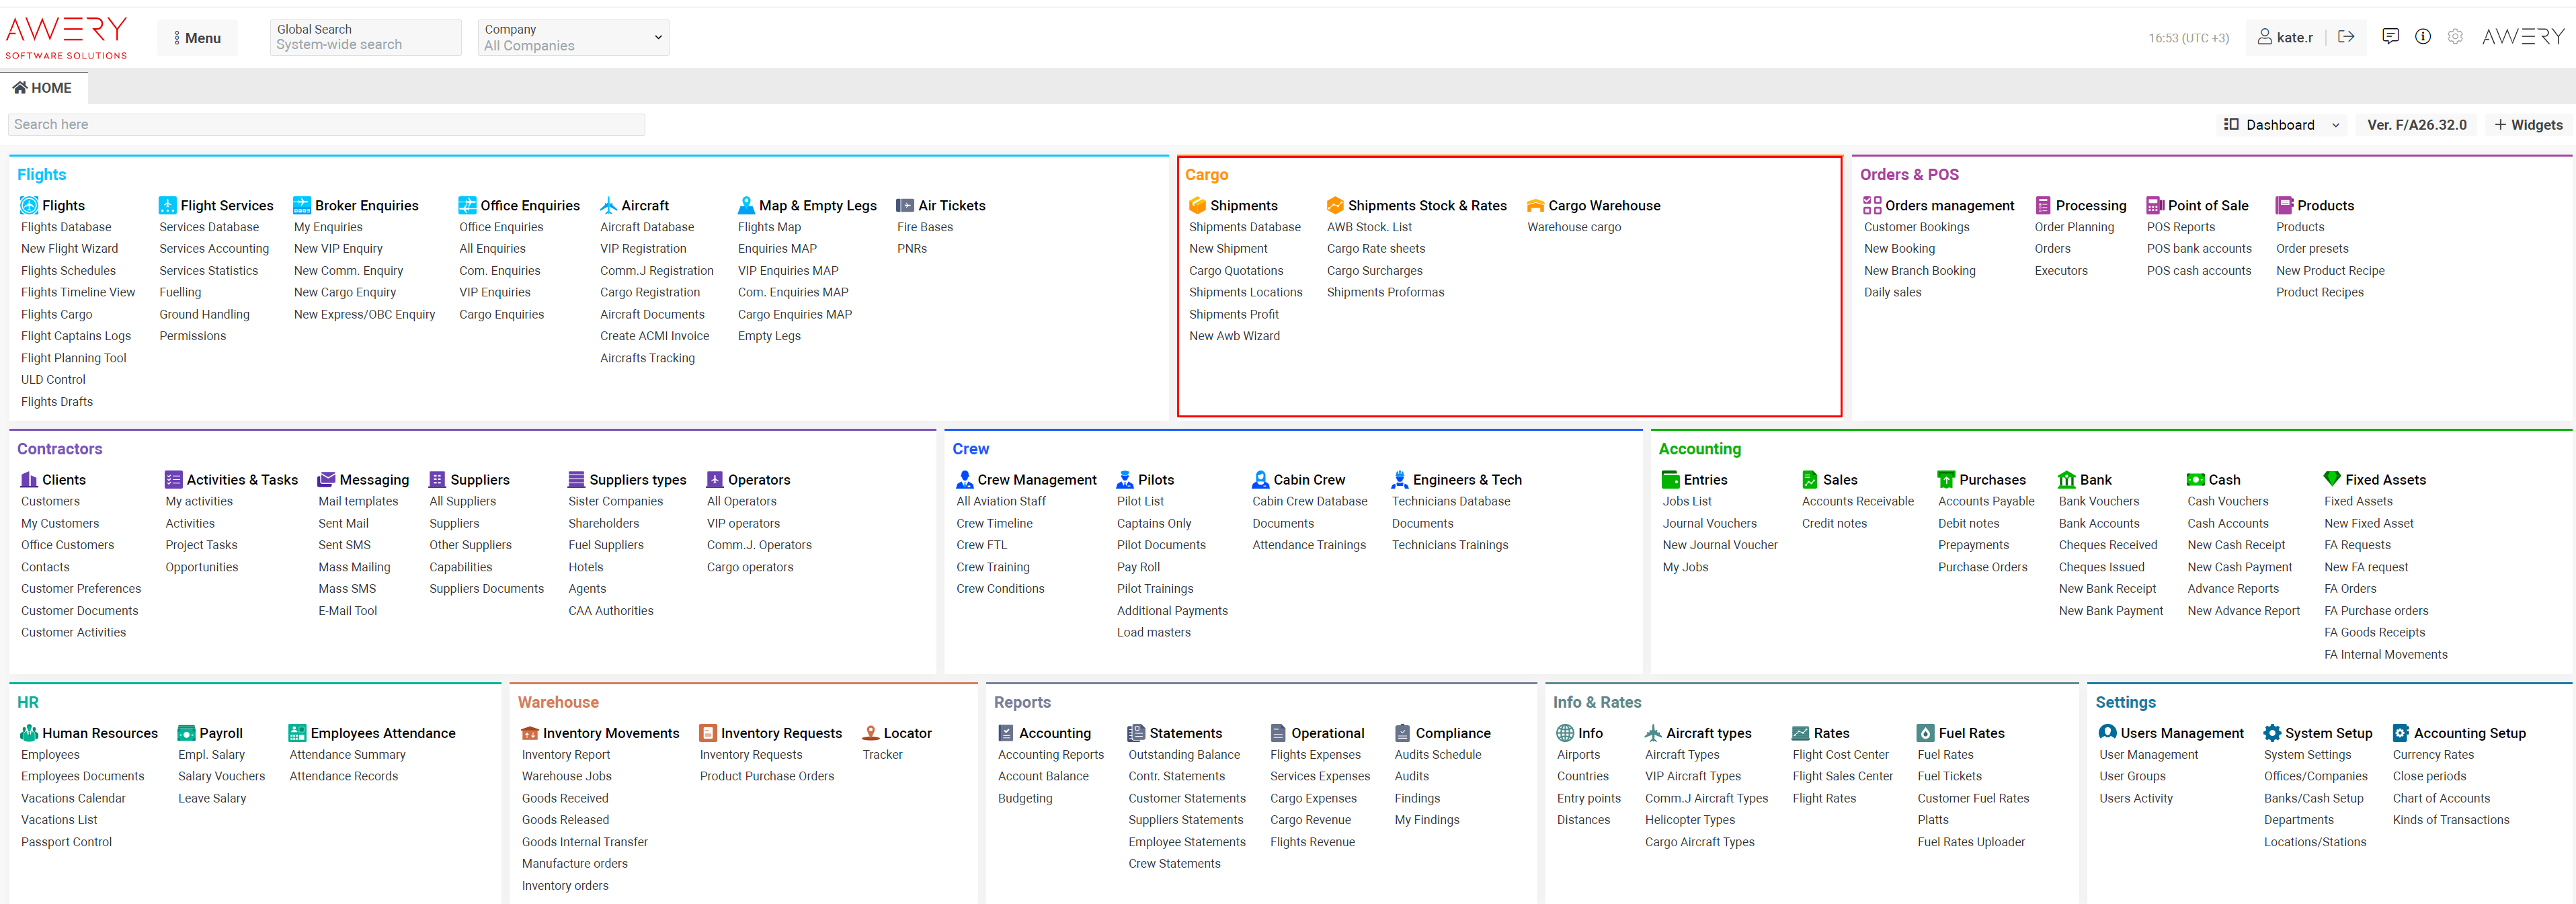Focus the Global Search system-wide field
This screenshot has height=904, width=2576.
(x=365, y=38)
